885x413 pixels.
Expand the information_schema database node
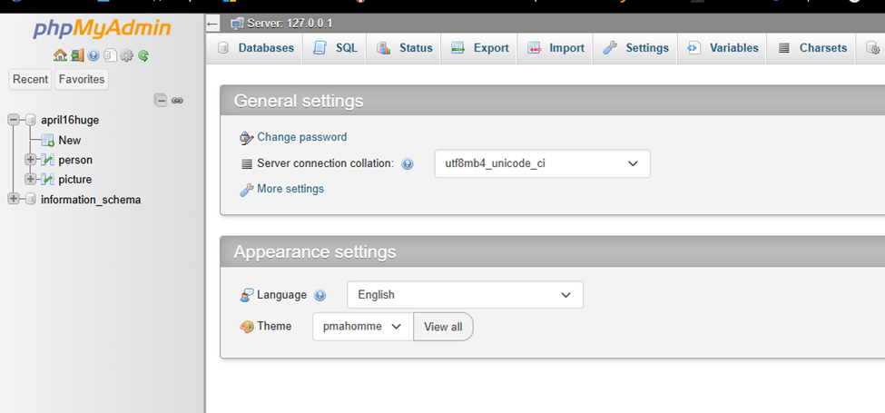(x=15, y=199)
